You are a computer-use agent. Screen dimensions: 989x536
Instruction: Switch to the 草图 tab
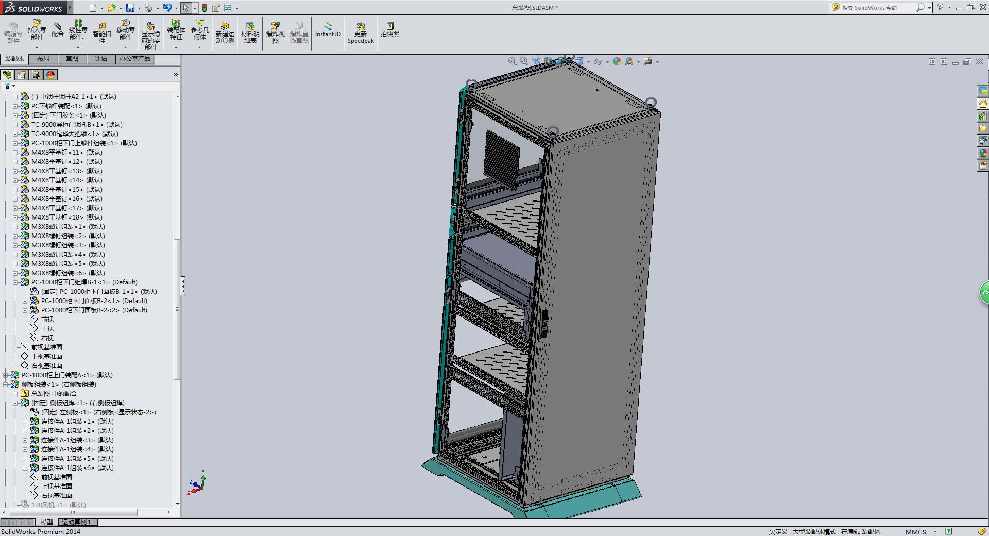72,59
